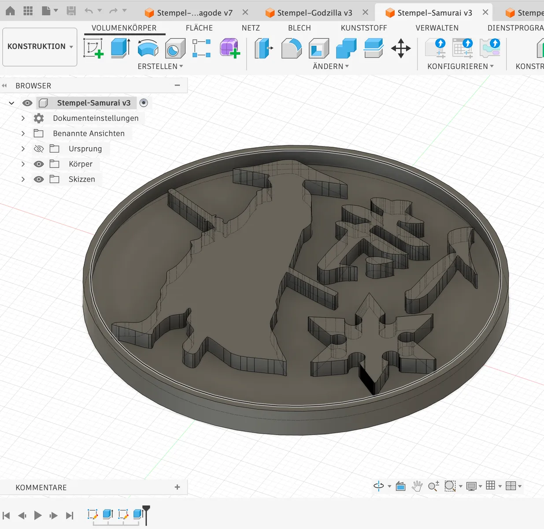The image size is (544, 529).
Task: Select the Press Pull tool
Action: (264, 48)
